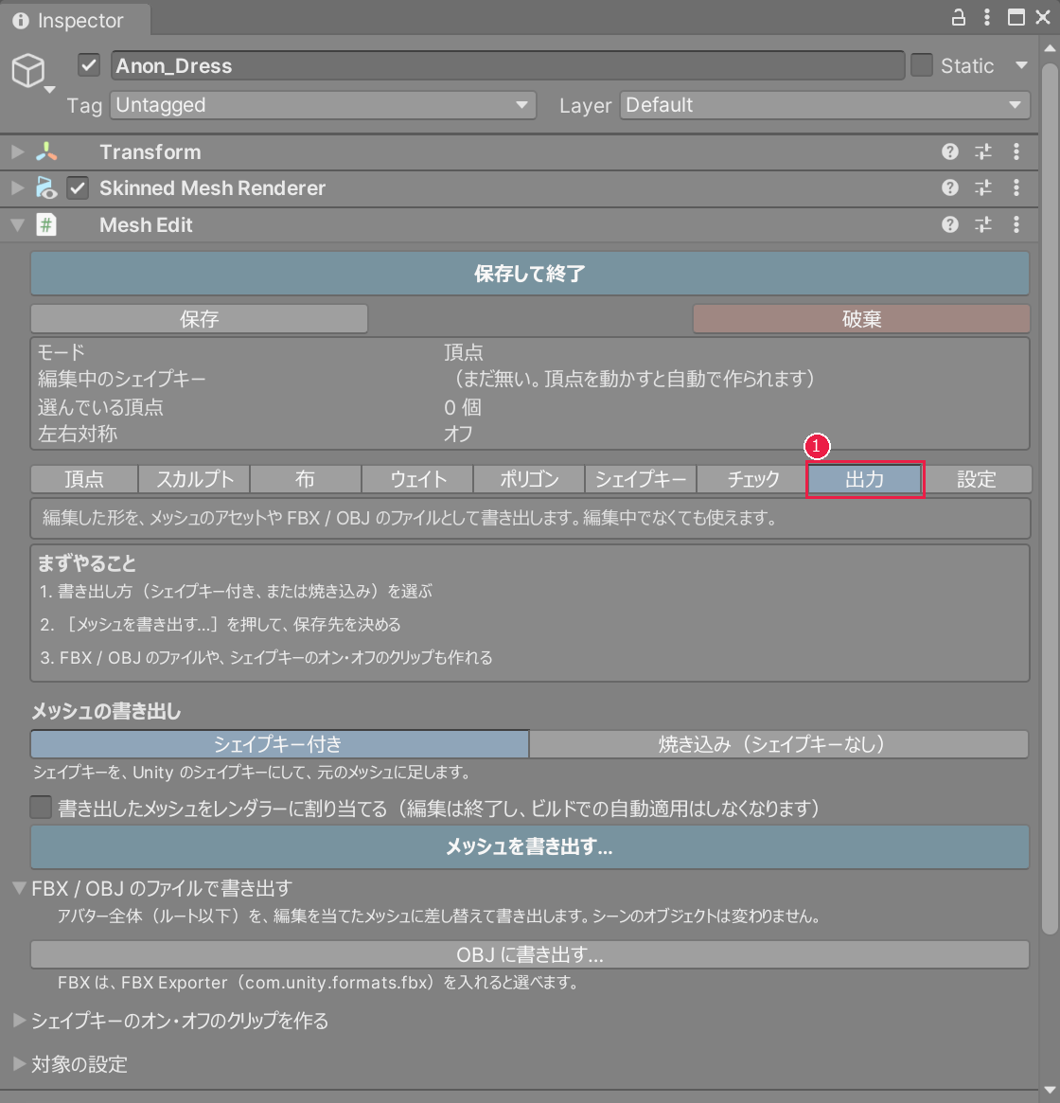The image size is (1060, 1103).
Task: Click the Anon_Dress name field
Action: (507, 65)
